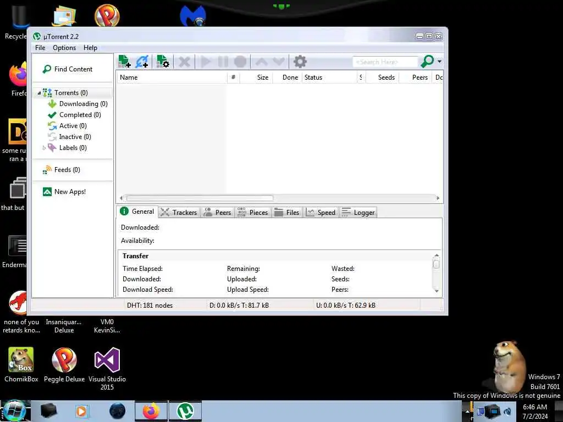Sort the list by Name column
The image size is (563, 422).
(172, 77)
